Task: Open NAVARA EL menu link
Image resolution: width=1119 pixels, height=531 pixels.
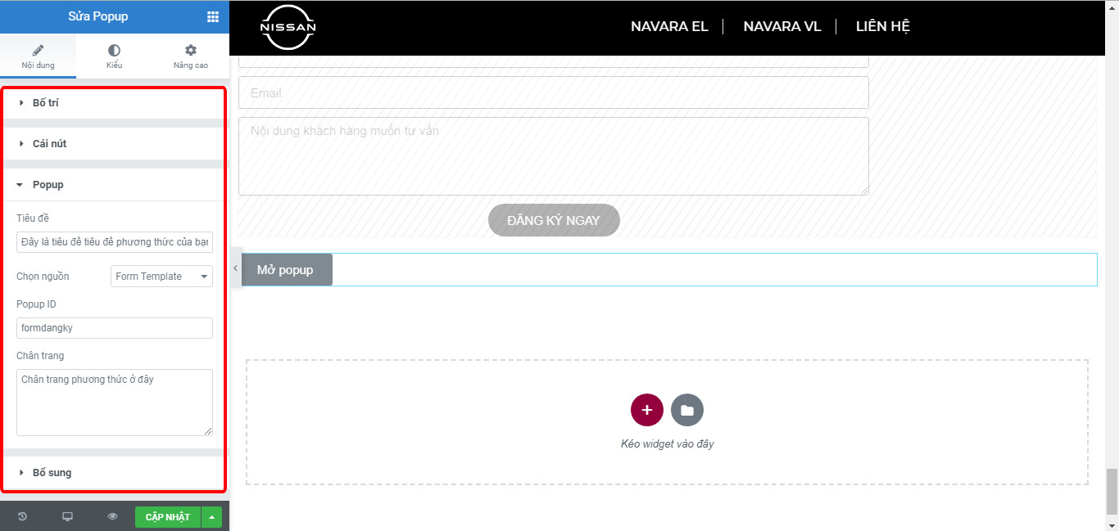Action: 668,26
